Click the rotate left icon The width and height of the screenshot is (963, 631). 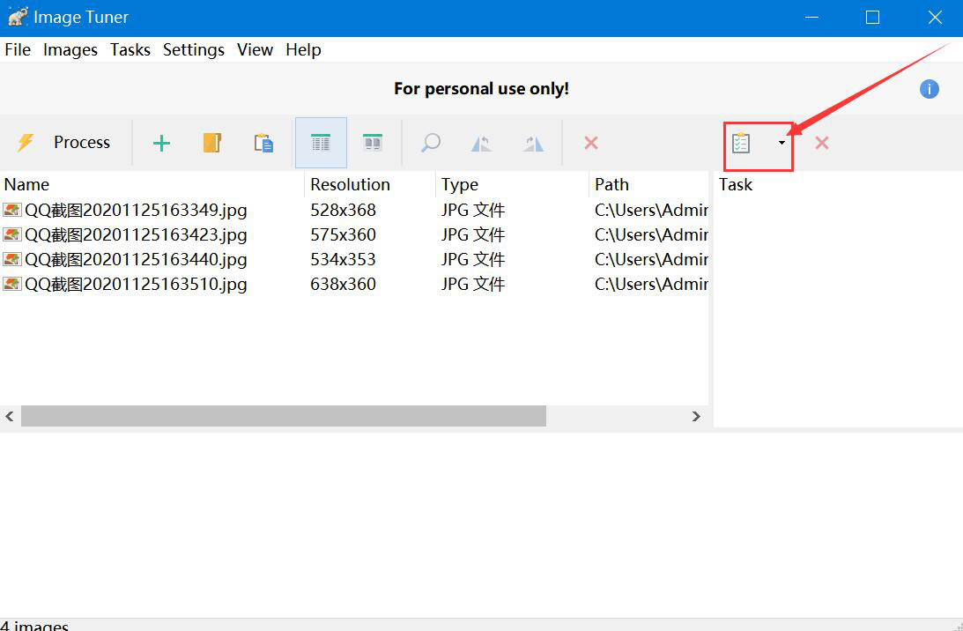[481, 143]
